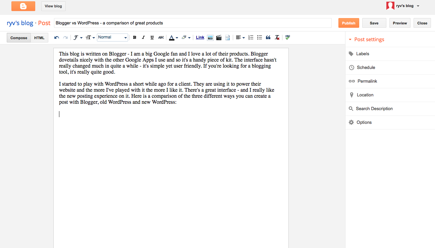This screenshot has height=248, width=435.
Task: Insert an image into the post
Action: point(210,37)
